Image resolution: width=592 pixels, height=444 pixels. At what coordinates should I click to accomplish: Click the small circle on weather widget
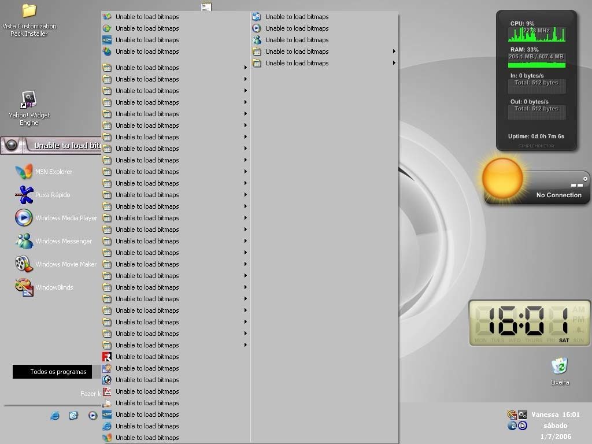tap(585, 179)
